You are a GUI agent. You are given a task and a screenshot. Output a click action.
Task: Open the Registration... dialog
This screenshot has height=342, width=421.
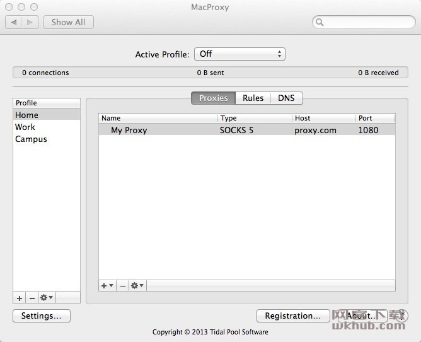click(x=293, y=315)
